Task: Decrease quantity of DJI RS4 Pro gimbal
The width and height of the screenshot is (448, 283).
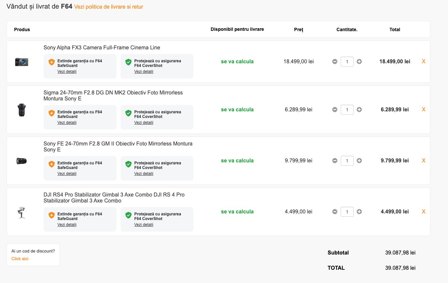Action: (335, 212)
